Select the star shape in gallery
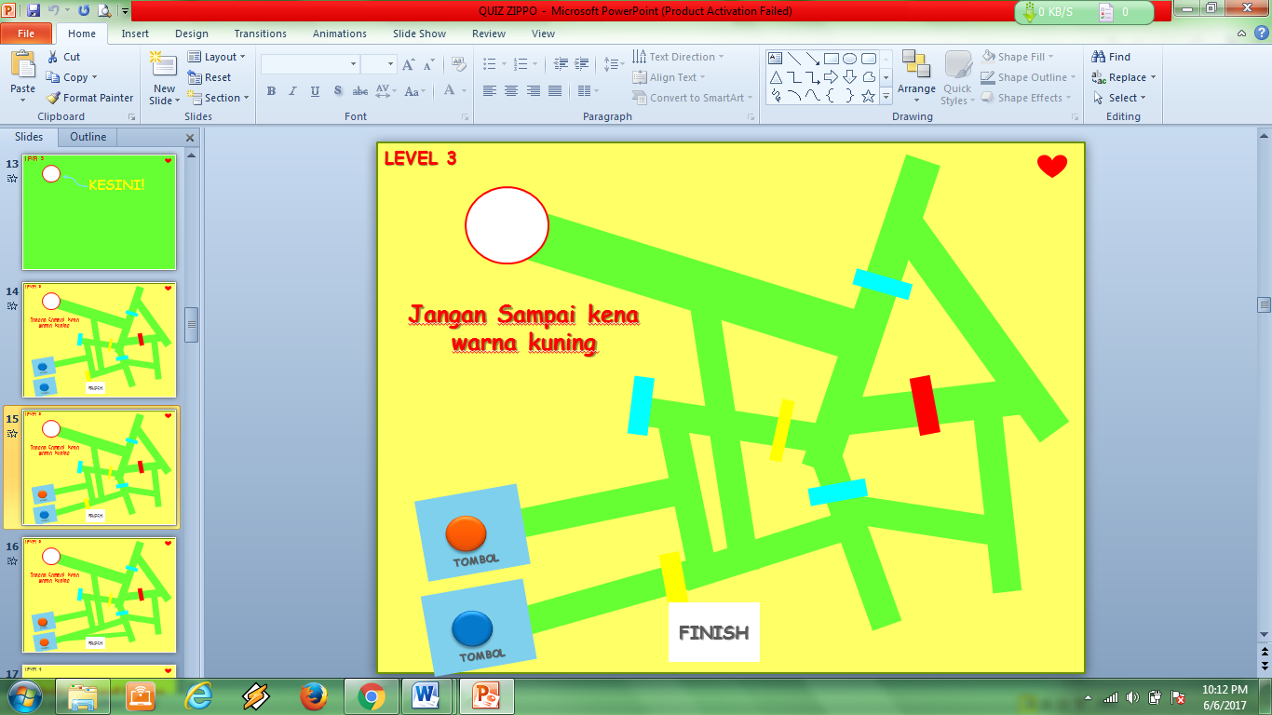 point(868,96)
